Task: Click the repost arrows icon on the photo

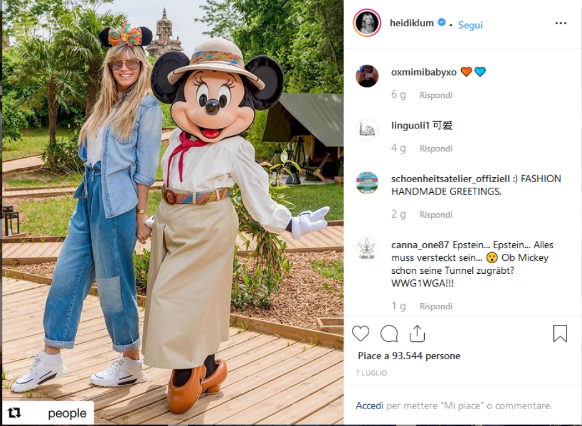Action: [x=14, y=413]
